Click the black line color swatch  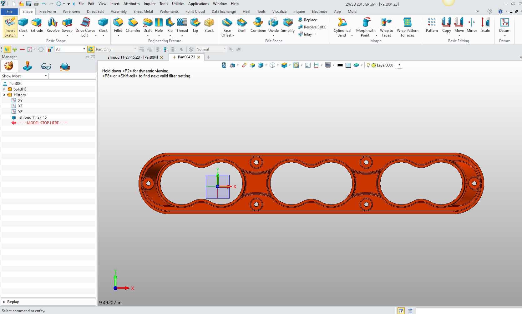tap(340, 65)
